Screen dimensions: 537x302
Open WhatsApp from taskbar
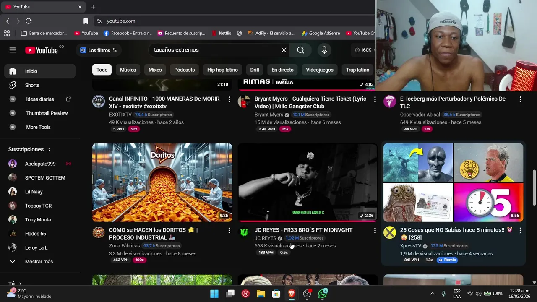(323, 294)
